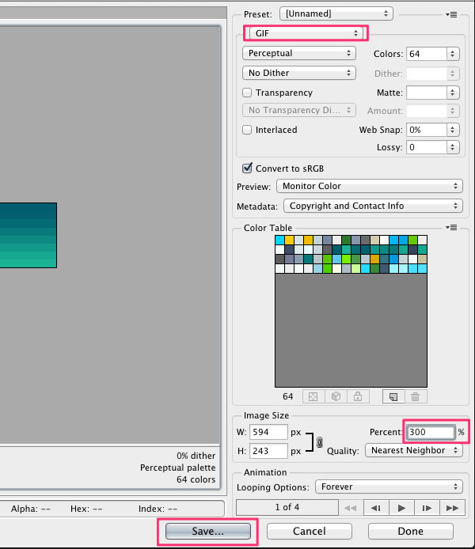Toggle the constrain proportions chain link icon
475x549 pixels.
(320, 442)
